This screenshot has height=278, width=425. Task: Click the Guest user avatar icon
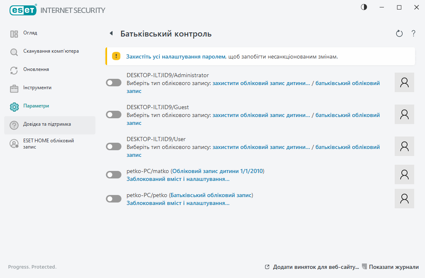coord(404,114)
